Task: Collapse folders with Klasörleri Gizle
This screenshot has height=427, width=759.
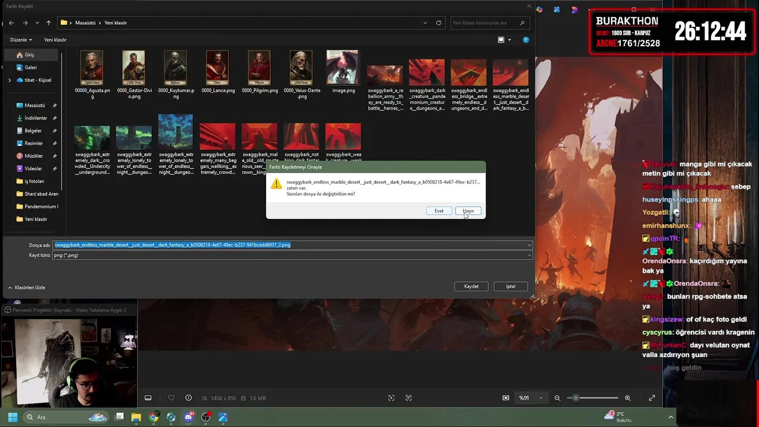Action: pyautogui.click(x=27, y=288)
